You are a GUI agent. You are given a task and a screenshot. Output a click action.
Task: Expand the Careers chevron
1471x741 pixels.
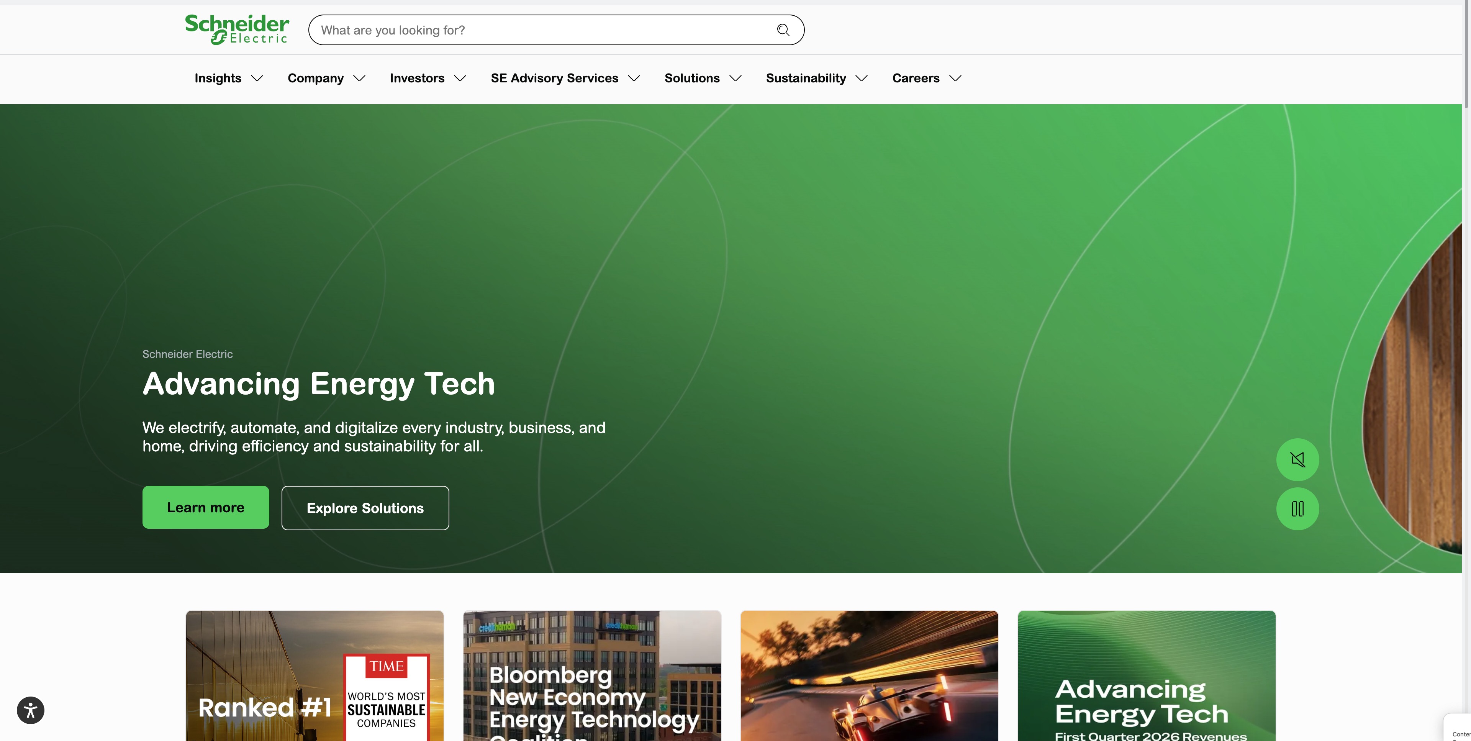[955, 78]
